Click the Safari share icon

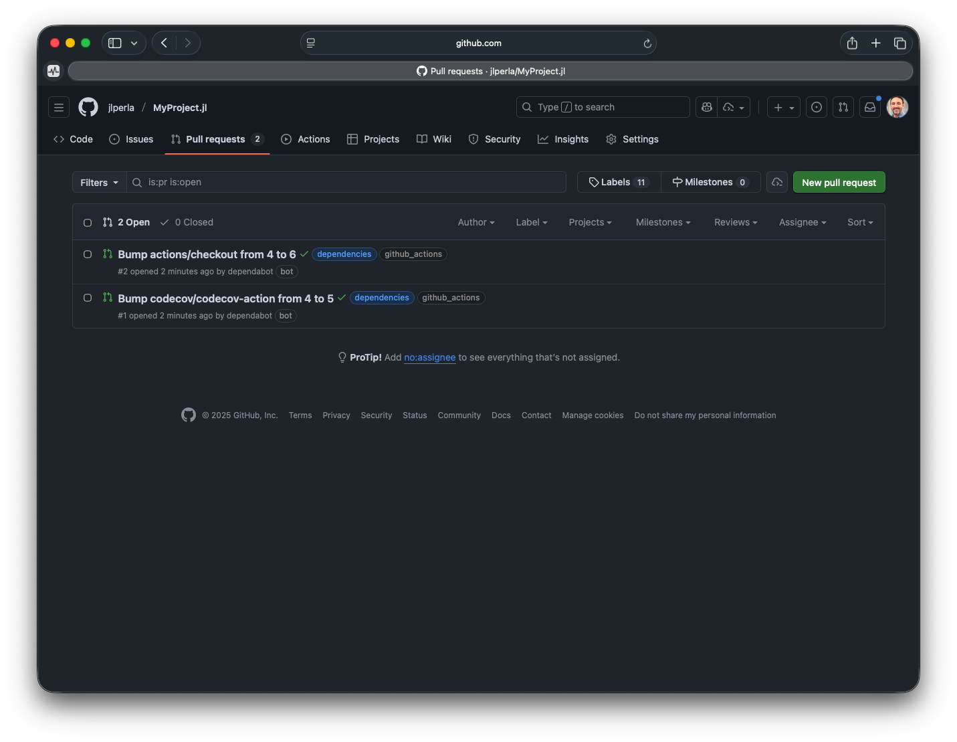click(x=852, y=43)
